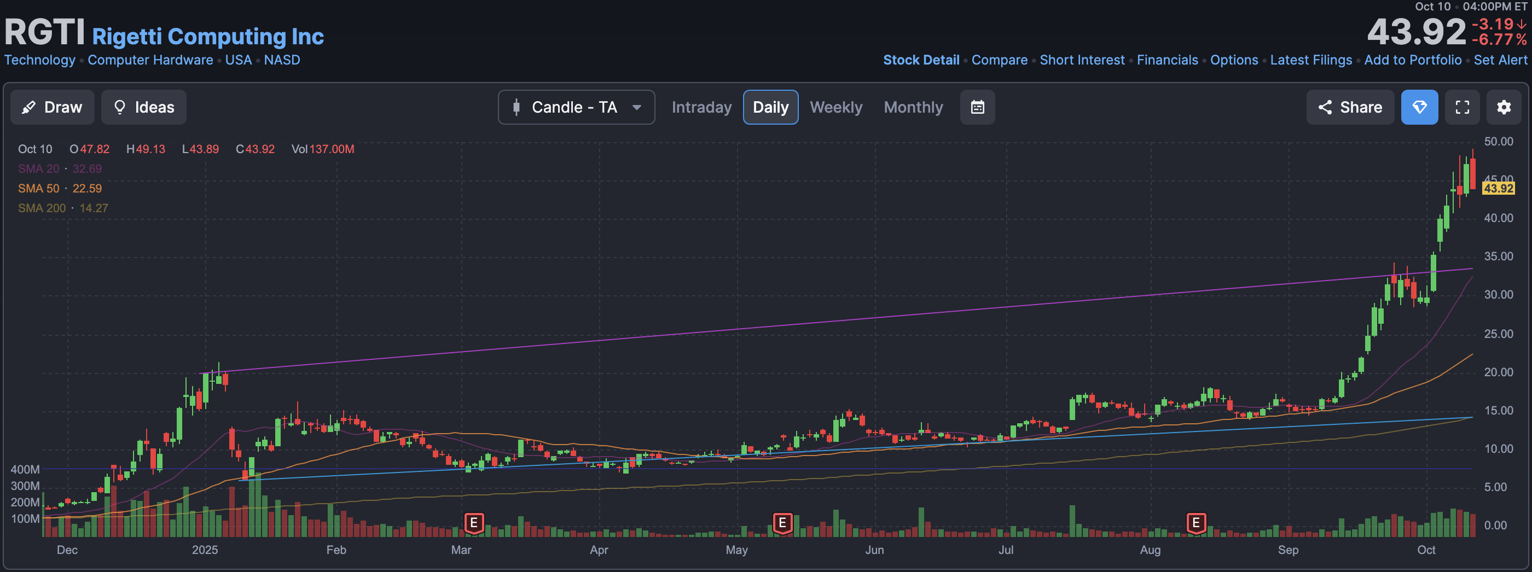Viewport: 1532px width, 572px height.
Task: Click the high value H 49.13
Action: click(x=146, y=149)
